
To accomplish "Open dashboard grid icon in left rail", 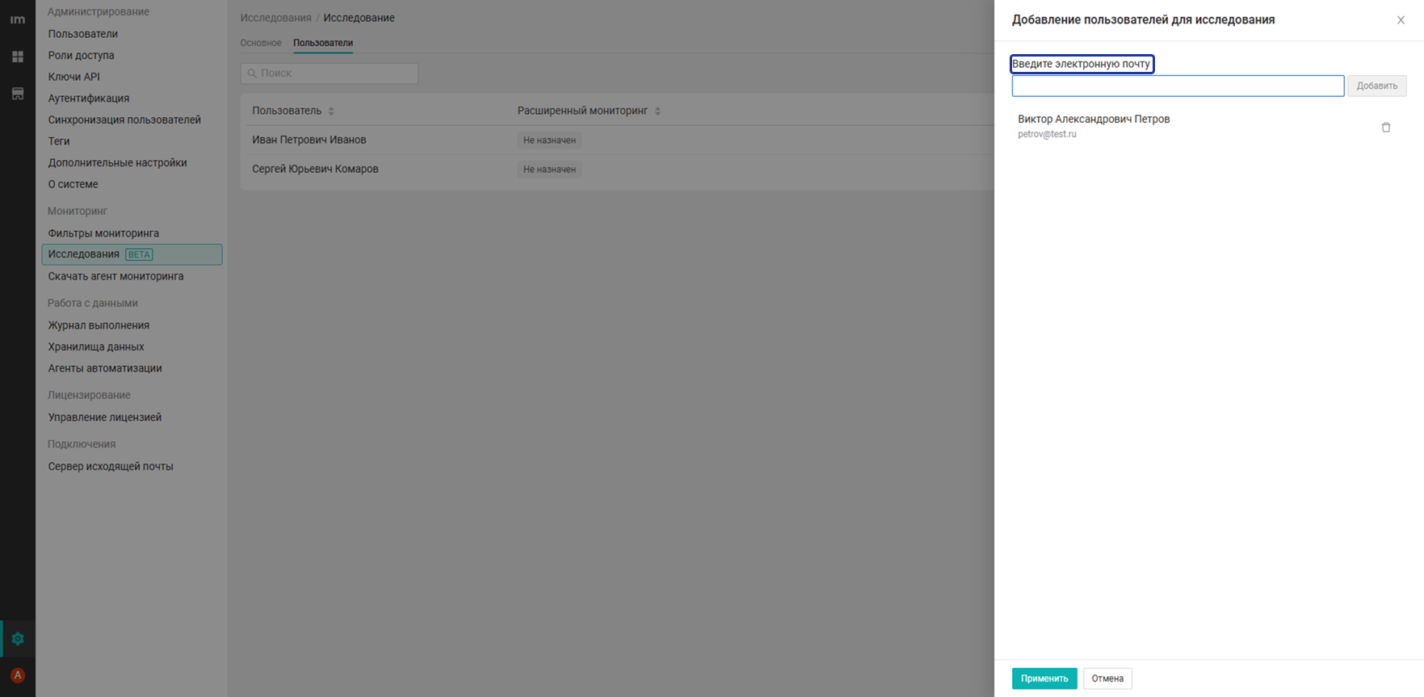I will (x=18, y=57).
